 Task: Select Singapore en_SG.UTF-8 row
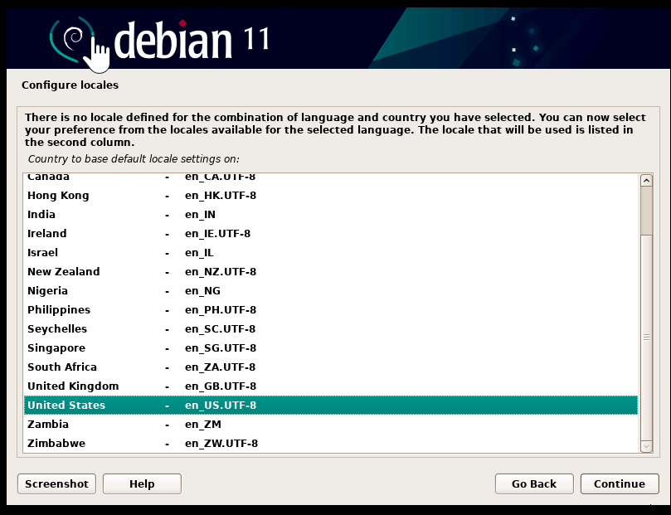coord(331,348)
